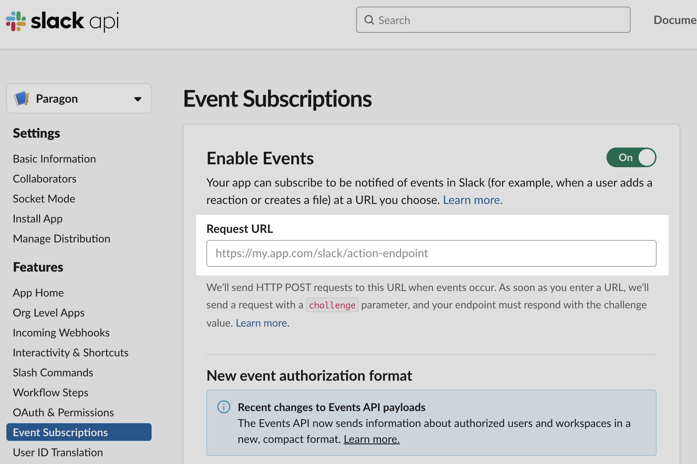Go to OAuth & Permissions
This screenshot has width=697, height=464.
pos(63,412)
